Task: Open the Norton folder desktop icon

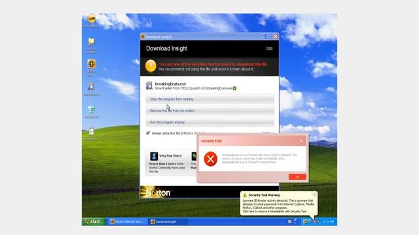Action: (x=91, y=42)
